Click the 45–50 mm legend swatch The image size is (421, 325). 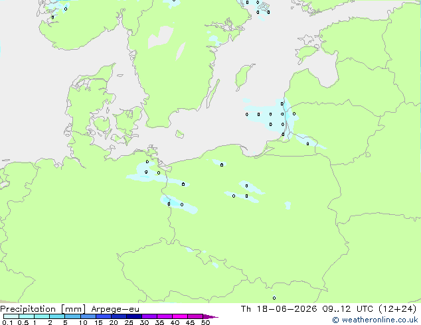click(x=195, y=316)
